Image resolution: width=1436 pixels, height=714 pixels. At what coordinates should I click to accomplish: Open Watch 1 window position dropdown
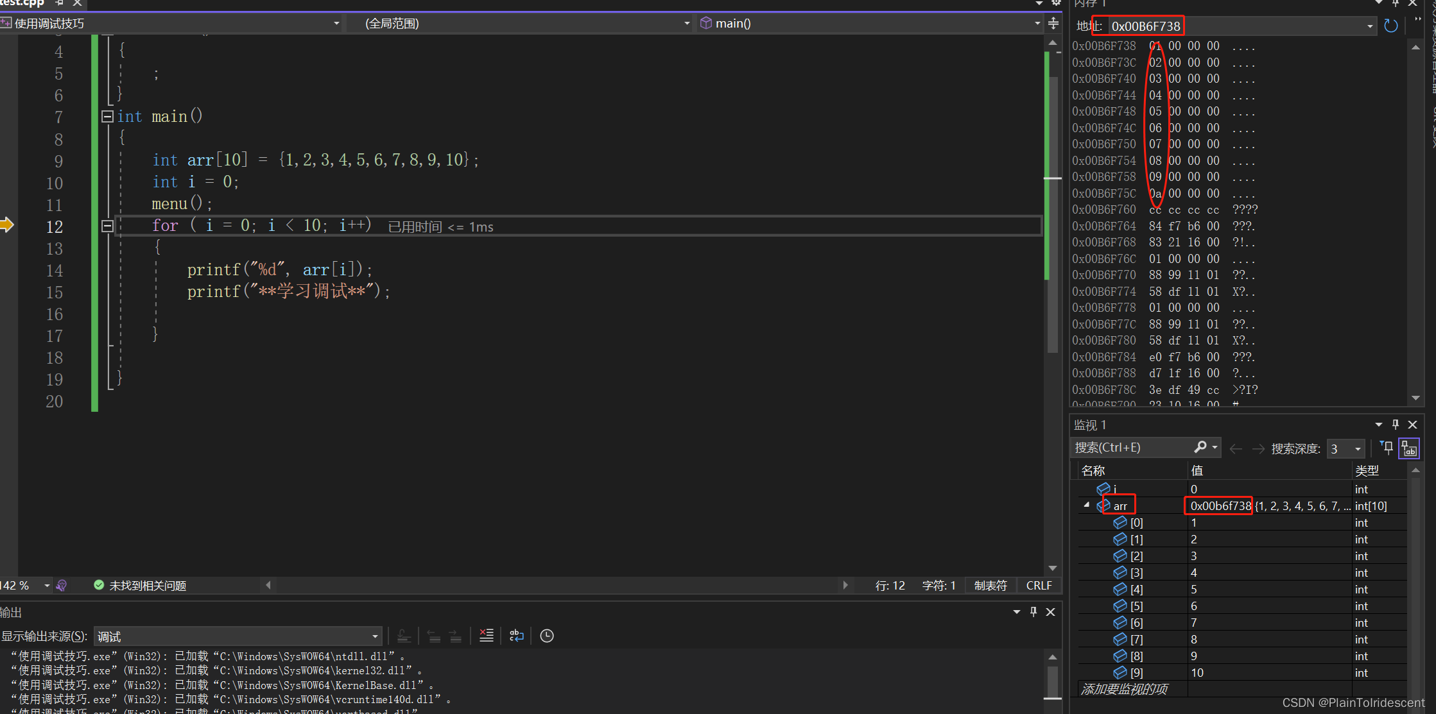(x=1378, y=425)
